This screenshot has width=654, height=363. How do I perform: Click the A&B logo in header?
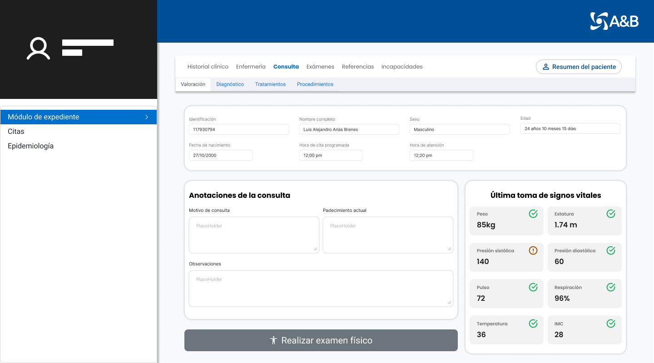pyautogui.click(x=614, y=21)
